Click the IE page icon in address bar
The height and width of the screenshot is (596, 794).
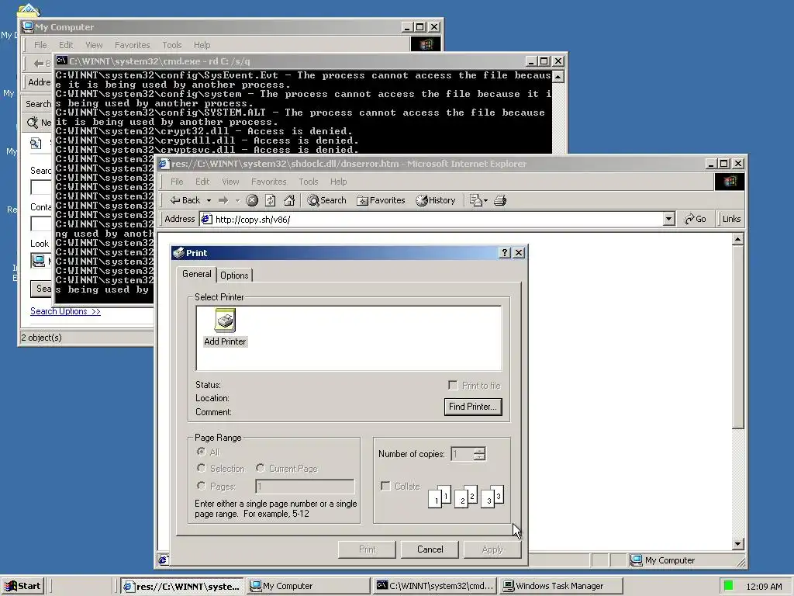[206, 219]
